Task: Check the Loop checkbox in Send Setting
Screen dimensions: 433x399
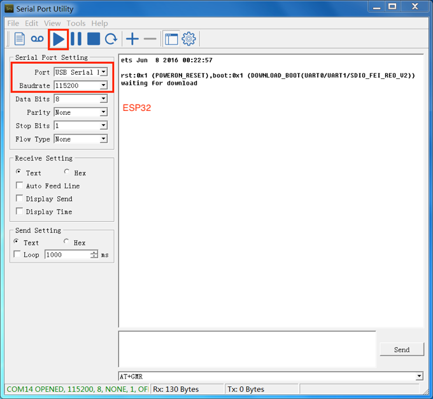Action: click(18, 254)
